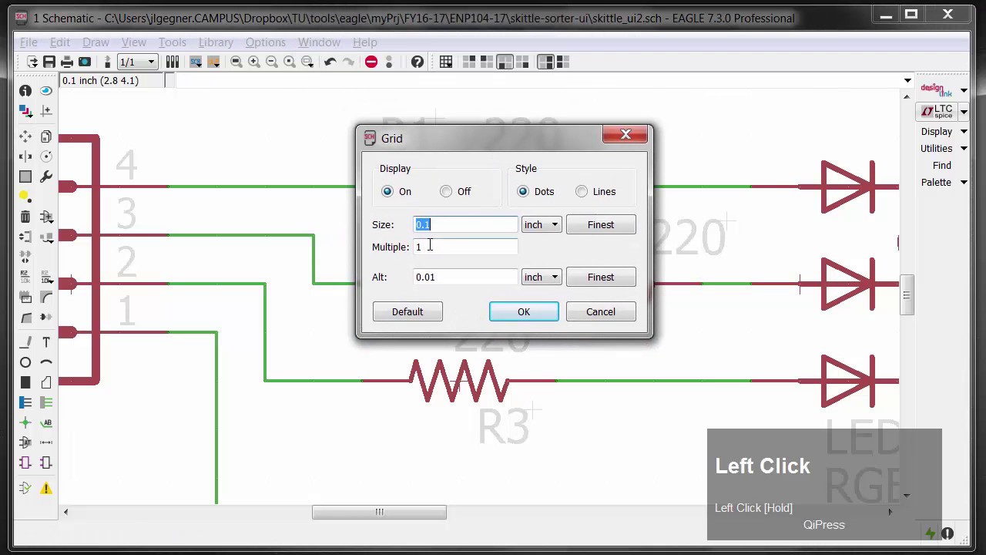986x555 pixels.
Task: Select the Delete trash can tool
Action: click(25, 217)
